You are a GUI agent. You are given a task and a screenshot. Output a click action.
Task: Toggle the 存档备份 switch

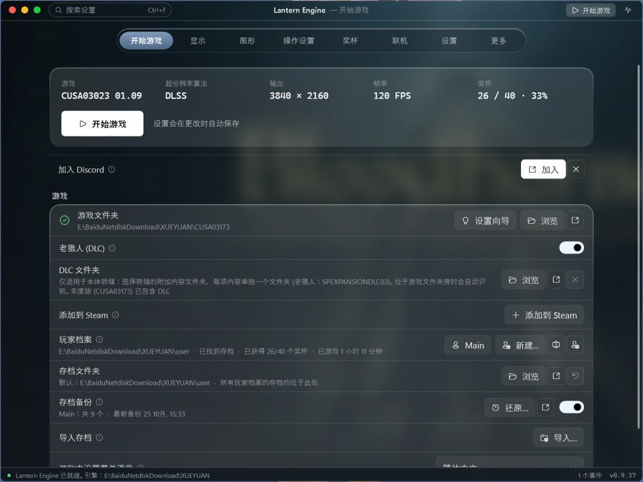pos(571,407)
